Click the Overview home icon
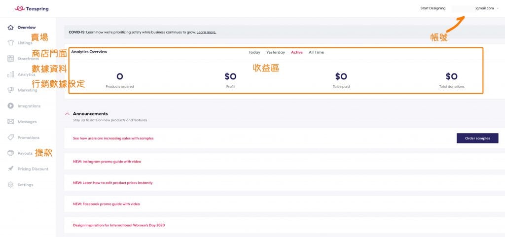The image size is (505, 237). click(x=11, y=27)
